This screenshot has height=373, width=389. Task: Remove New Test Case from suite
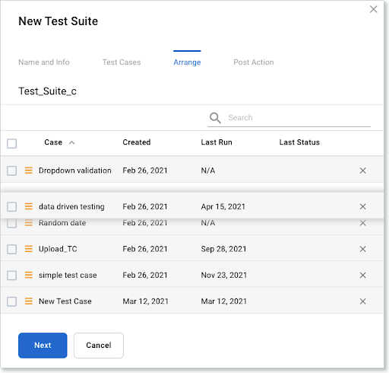[x=362, y=301]
